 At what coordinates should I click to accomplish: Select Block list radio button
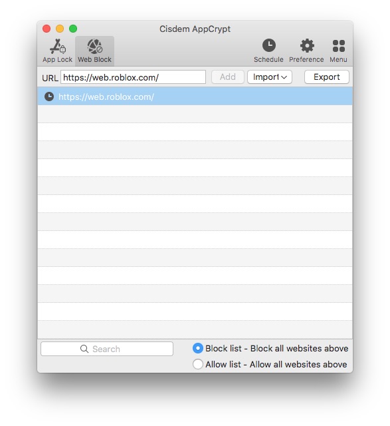(x=198, y=348)
